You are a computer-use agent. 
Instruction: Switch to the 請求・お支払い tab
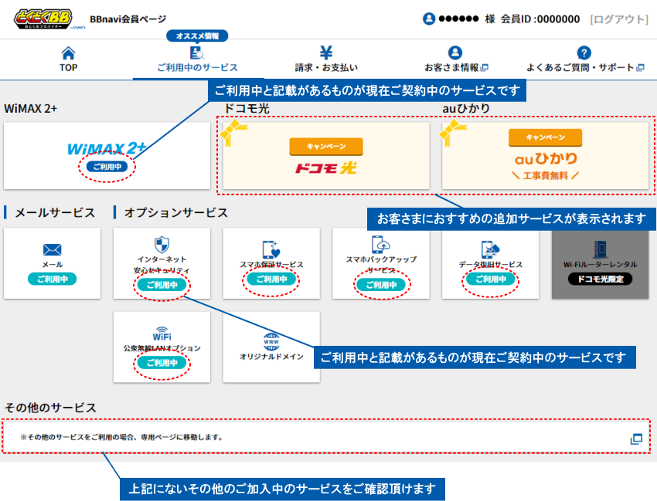click(x=325, y=58)
